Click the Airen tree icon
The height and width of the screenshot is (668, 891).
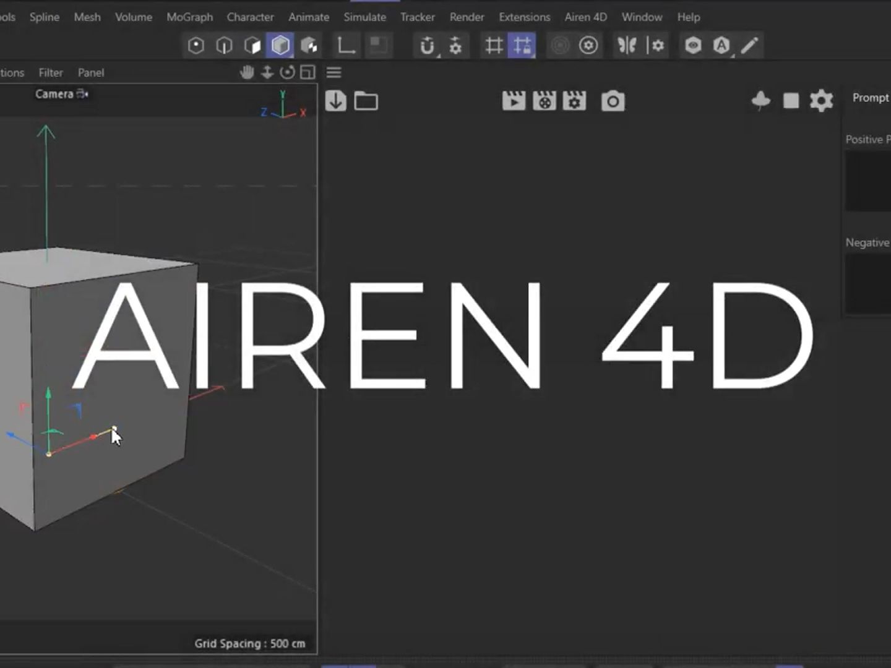click(761, 100)
